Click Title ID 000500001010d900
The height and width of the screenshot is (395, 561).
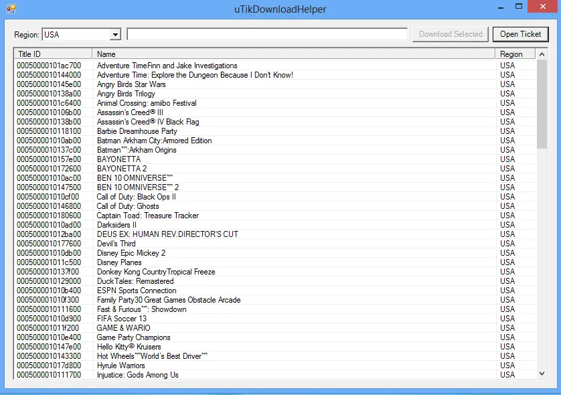pyautogui.click(x=49, y=319)
